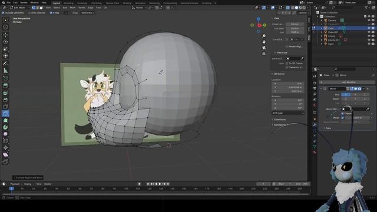
Task: Select the Poly Build tool
Action: click(x=5, y=120)
